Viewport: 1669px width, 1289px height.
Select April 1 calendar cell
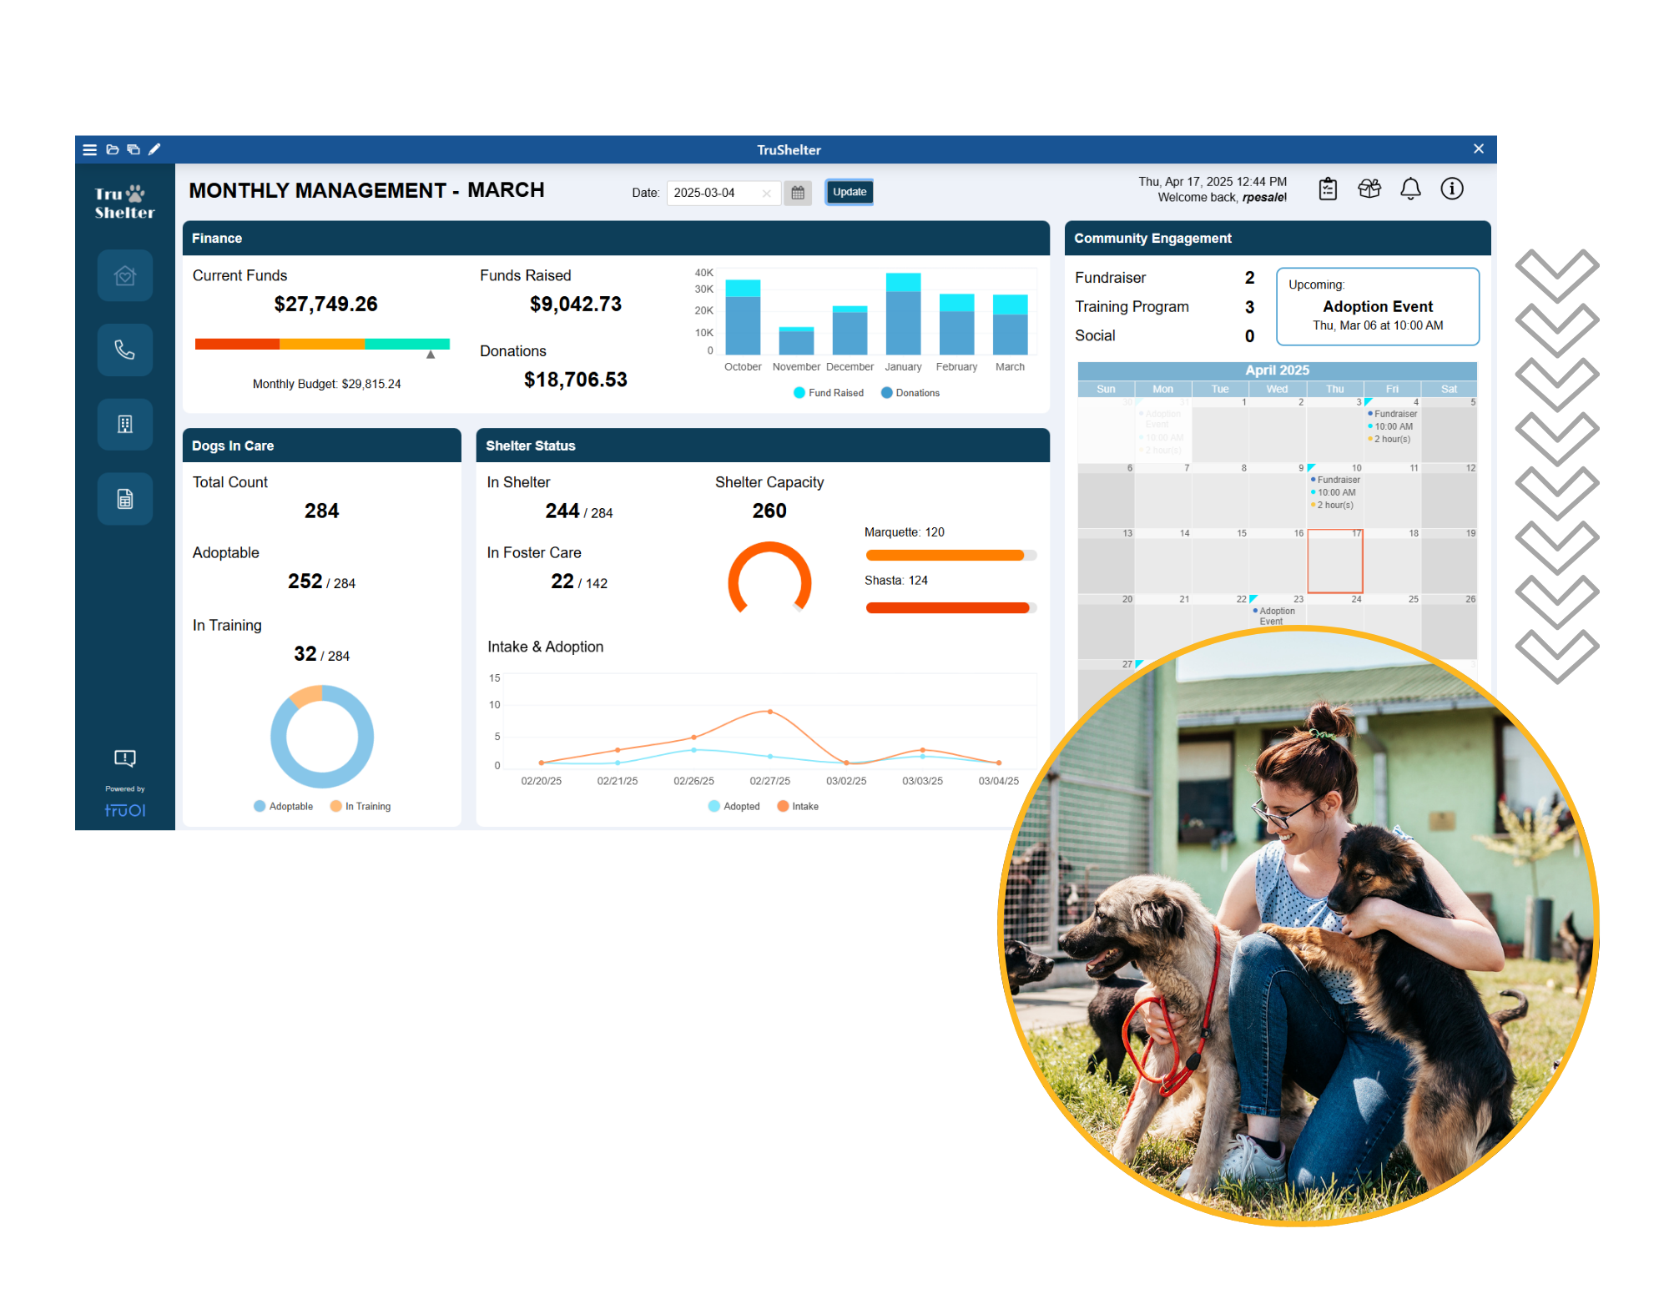(1221, 431)
